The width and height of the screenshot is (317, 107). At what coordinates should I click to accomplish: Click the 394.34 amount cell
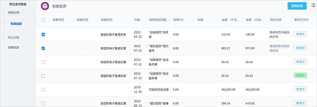tap(226, 103)
